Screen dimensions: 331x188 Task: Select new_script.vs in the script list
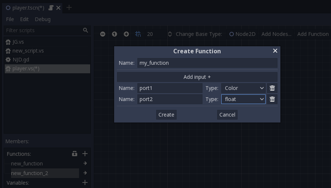(x=47, y=51)
